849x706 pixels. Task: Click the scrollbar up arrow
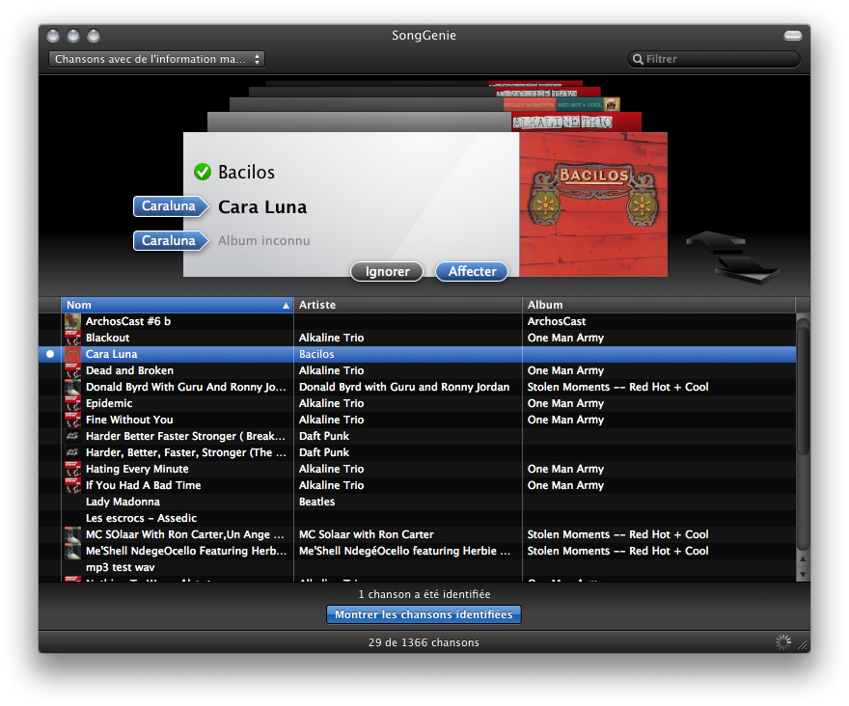tap(803, 558)
